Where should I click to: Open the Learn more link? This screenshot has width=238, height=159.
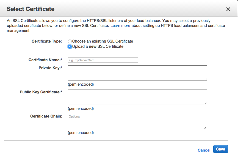[x=120, y=26]
